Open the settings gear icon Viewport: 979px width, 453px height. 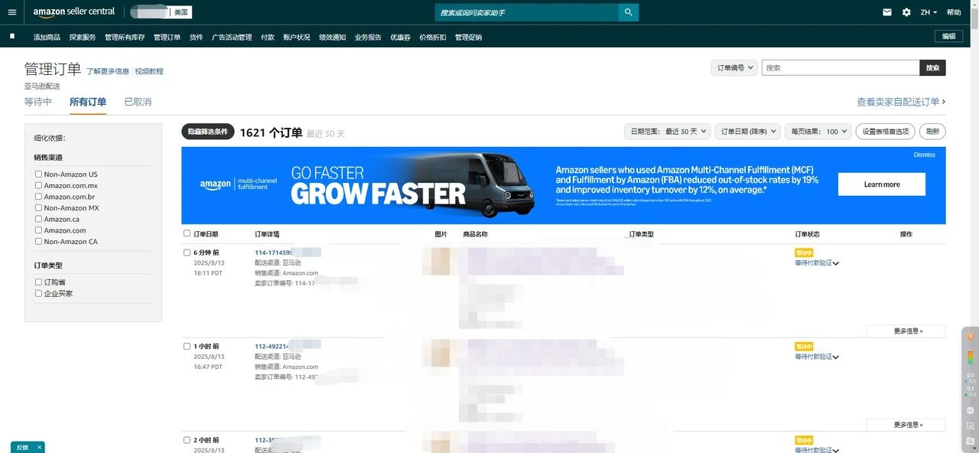[x=906, y=12]
